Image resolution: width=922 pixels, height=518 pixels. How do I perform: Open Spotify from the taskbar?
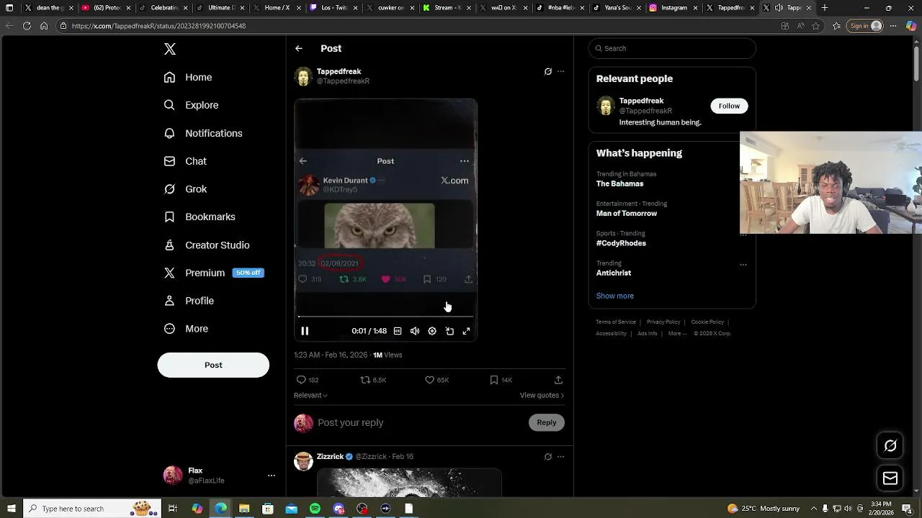[x=315, y=509]
